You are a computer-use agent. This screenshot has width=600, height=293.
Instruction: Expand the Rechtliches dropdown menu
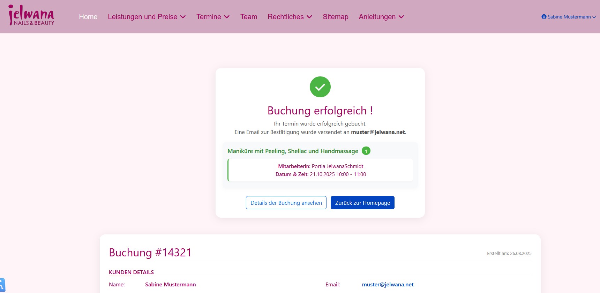pyautogui.click(x=290, y=17)
